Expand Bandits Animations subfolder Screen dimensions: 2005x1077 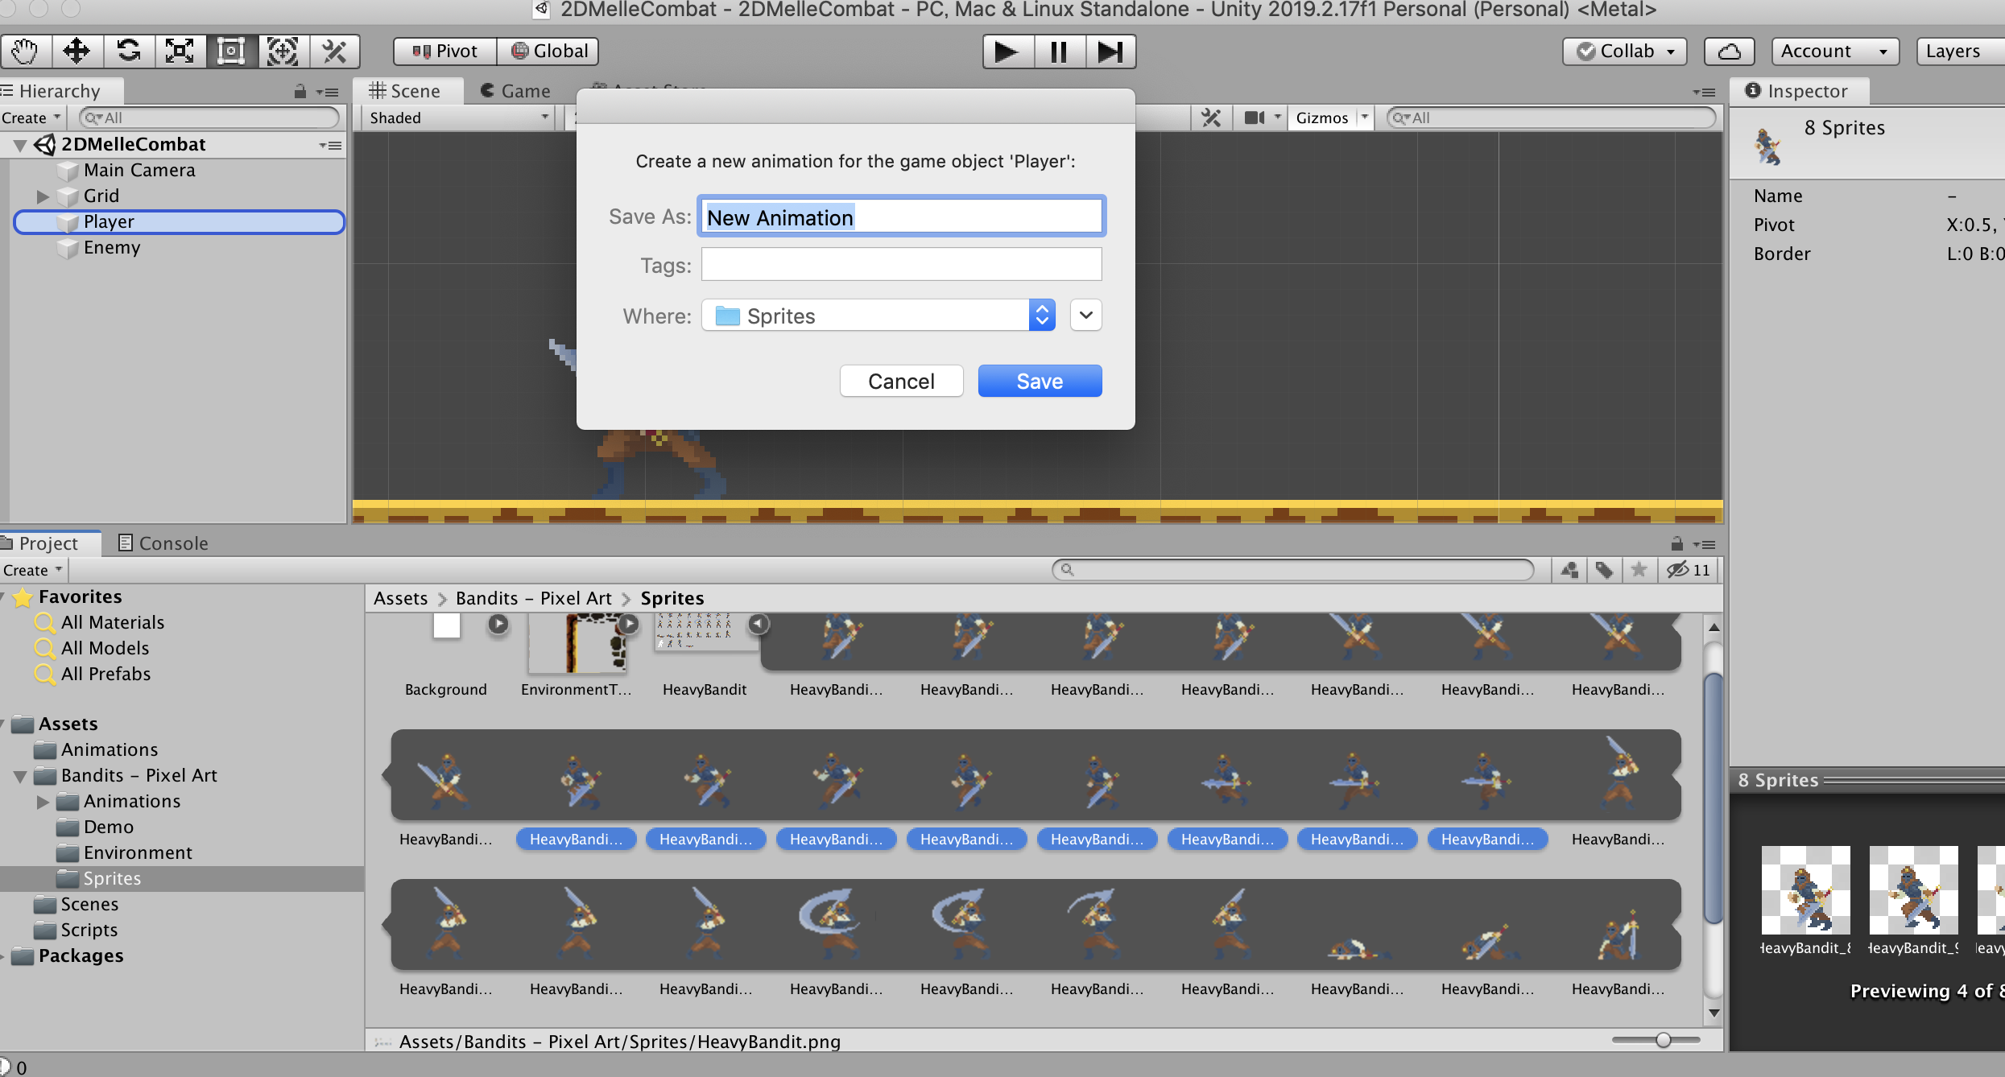43,802
